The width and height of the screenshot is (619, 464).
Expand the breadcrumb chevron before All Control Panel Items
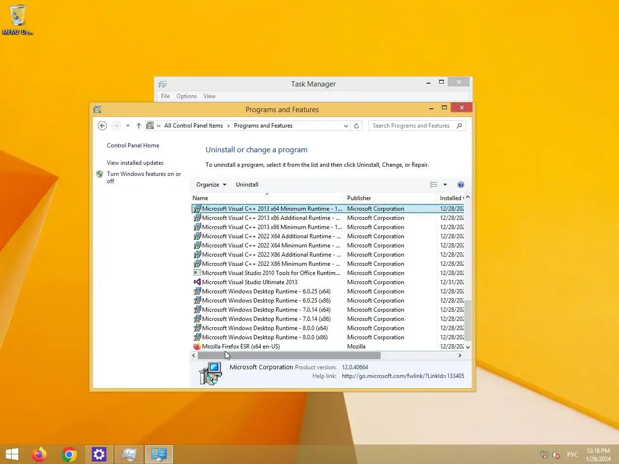pyautogui.click(x=159, y=126)
